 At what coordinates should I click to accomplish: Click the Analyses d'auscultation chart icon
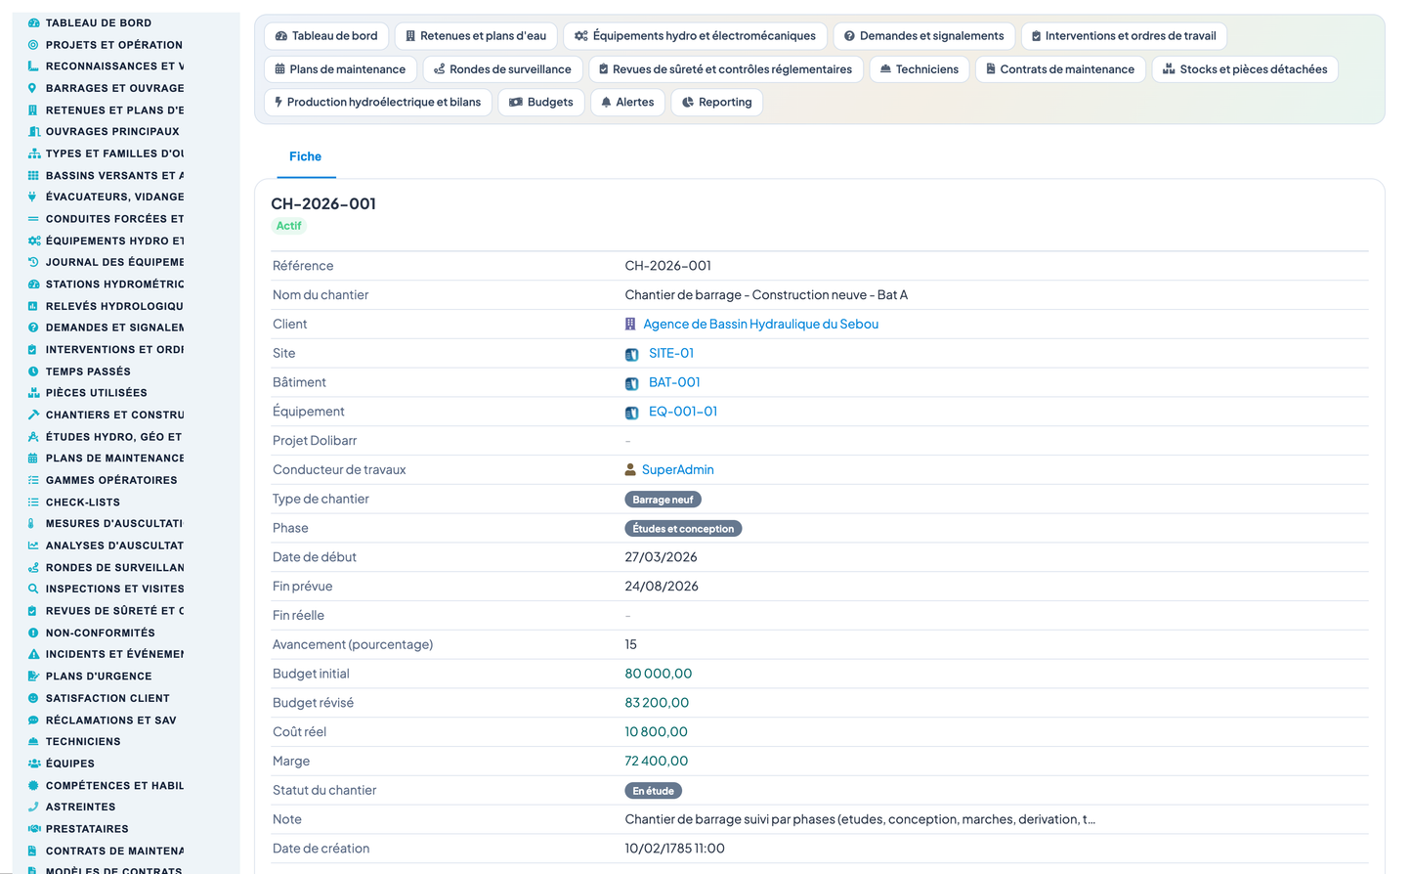(x=33, y=546)
